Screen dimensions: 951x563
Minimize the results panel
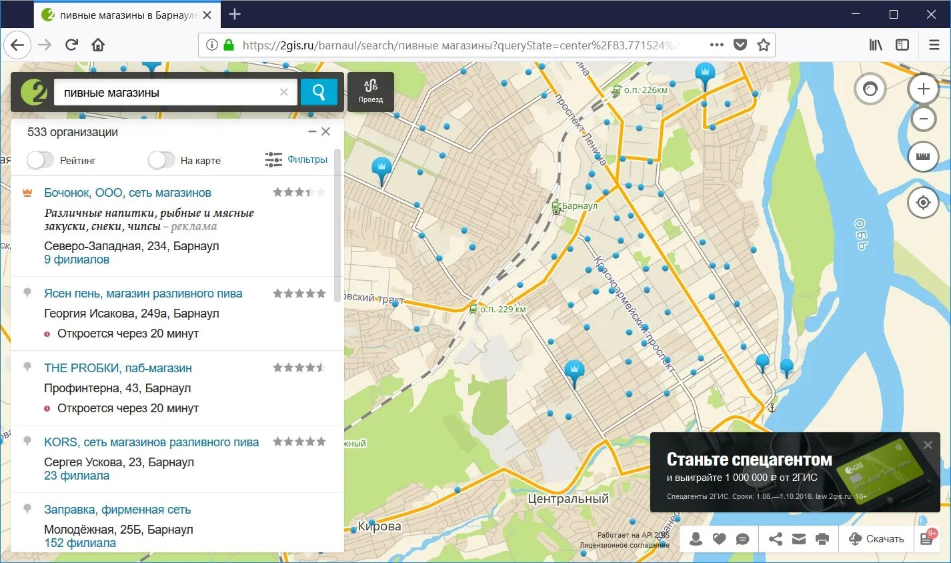pos(311,131)
